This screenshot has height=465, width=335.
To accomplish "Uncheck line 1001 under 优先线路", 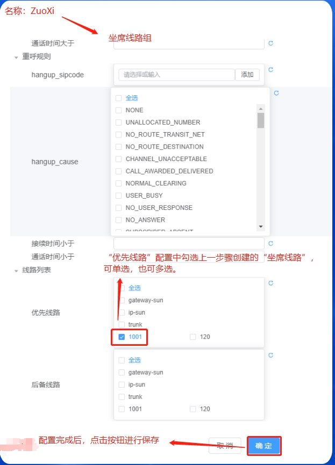I will pos(122,337).
